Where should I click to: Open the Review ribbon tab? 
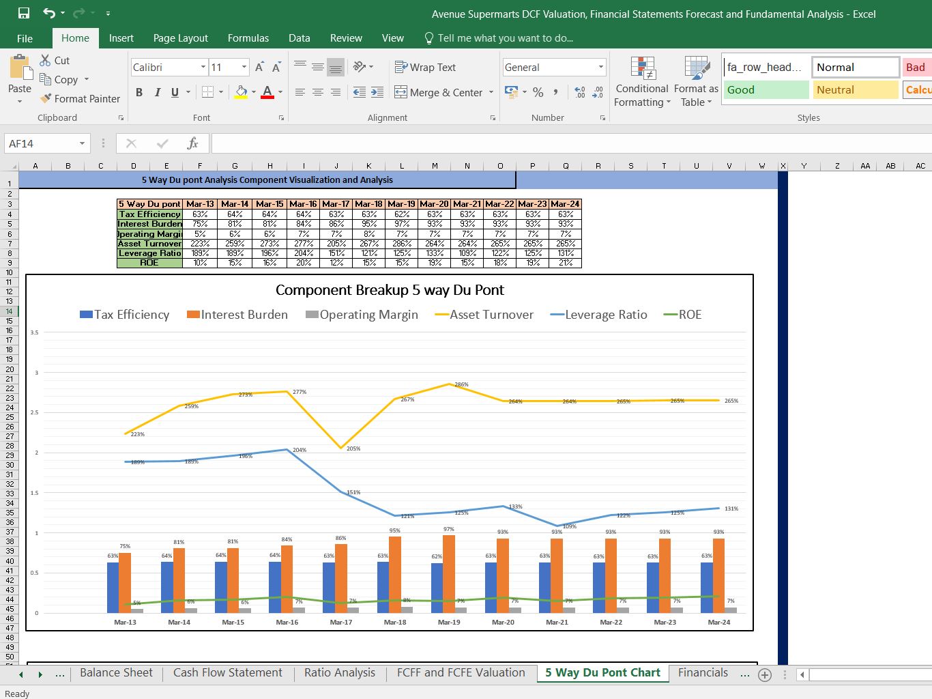pyautogui.click(x=347, y=38)
